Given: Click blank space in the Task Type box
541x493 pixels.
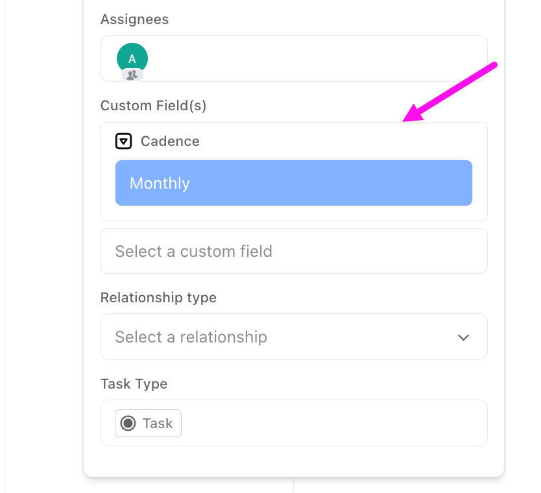Looking at the screenshot, I should [331, 424].
